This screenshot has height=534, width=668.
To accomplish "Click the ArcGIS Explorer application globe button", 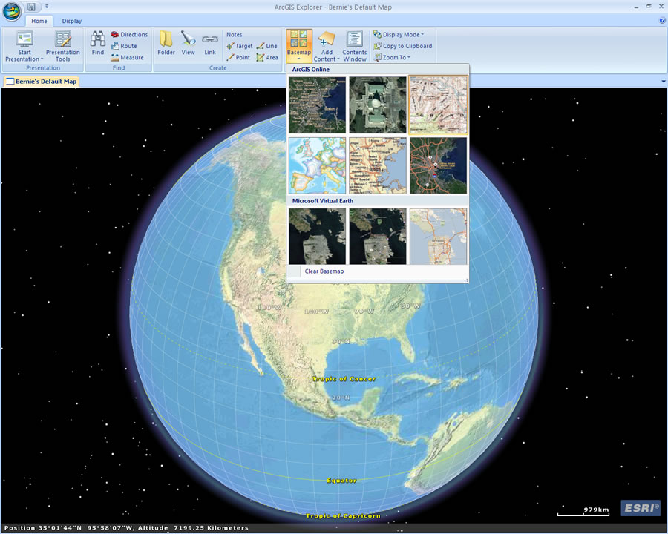I will 12,10.
